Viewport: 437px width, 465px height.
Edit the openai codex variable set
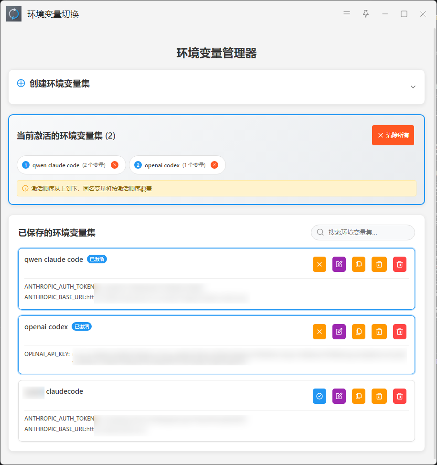339,332
